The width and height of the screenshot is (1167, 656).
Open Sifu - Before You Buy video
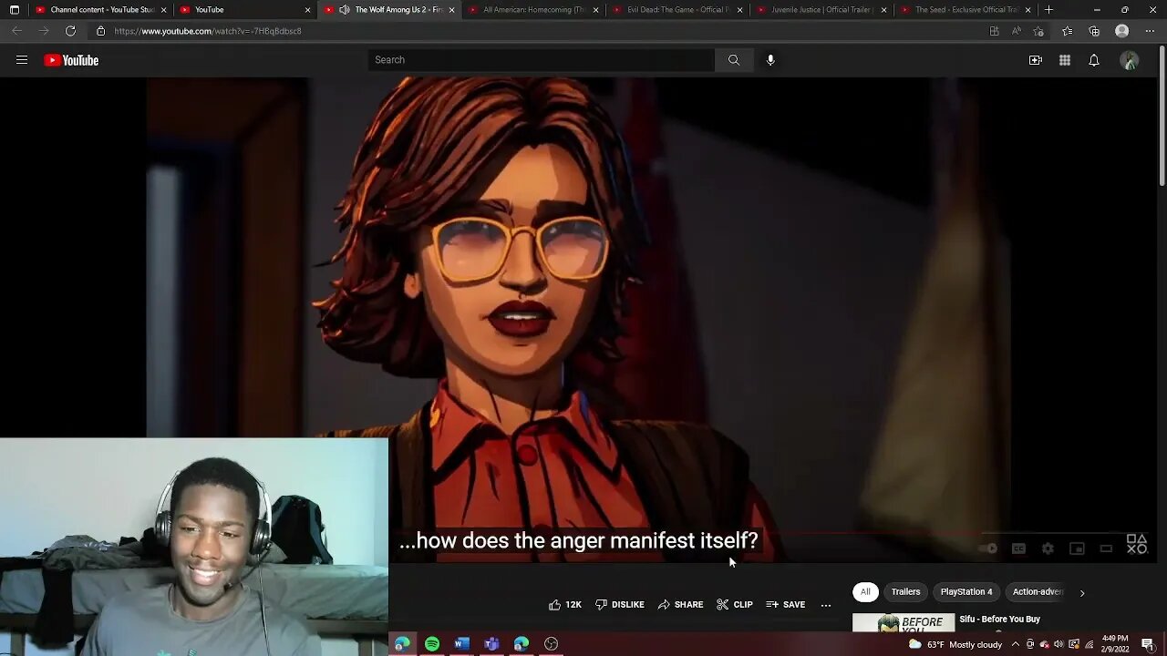point(999,620)
